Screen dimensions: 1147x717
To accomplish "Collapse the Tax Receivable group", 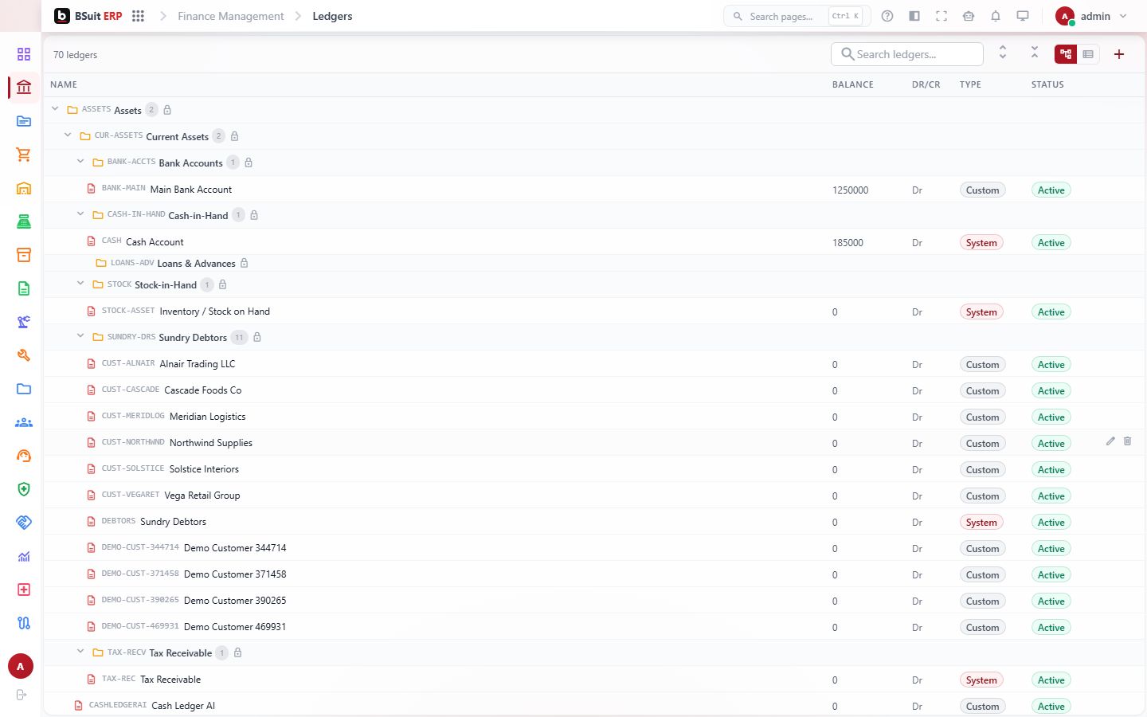I will [80, 652].
